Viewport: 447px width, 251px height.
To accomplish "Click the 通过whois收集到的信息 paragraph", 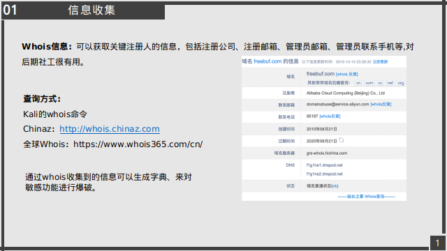I will [108, 182].
